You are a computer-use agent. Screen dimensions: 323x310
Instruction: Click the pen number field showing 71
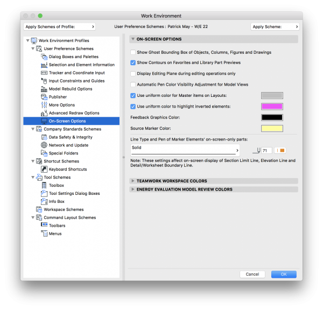tap(266, 151)
